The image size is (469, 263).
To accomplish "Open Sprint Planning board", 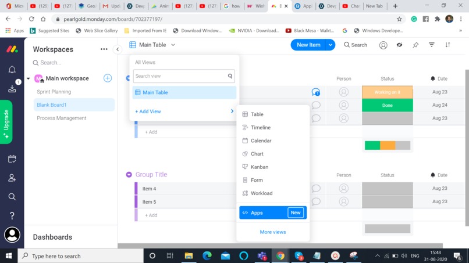I will (54, 92).
